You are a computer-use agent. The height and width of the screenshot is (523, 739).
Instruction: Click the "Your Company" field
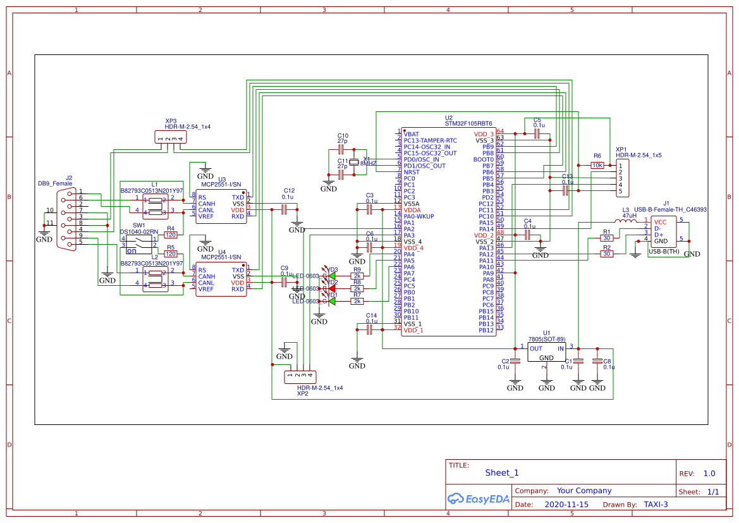click(584, 491)
